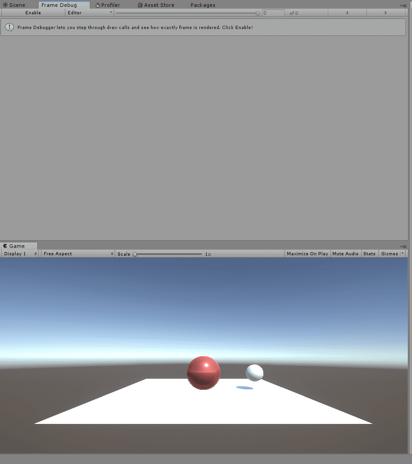Image resolution: width=412 pixels, height=464 pixels.
Task: Enable the Frame Debugger
Action: click(x=33, y=12)
